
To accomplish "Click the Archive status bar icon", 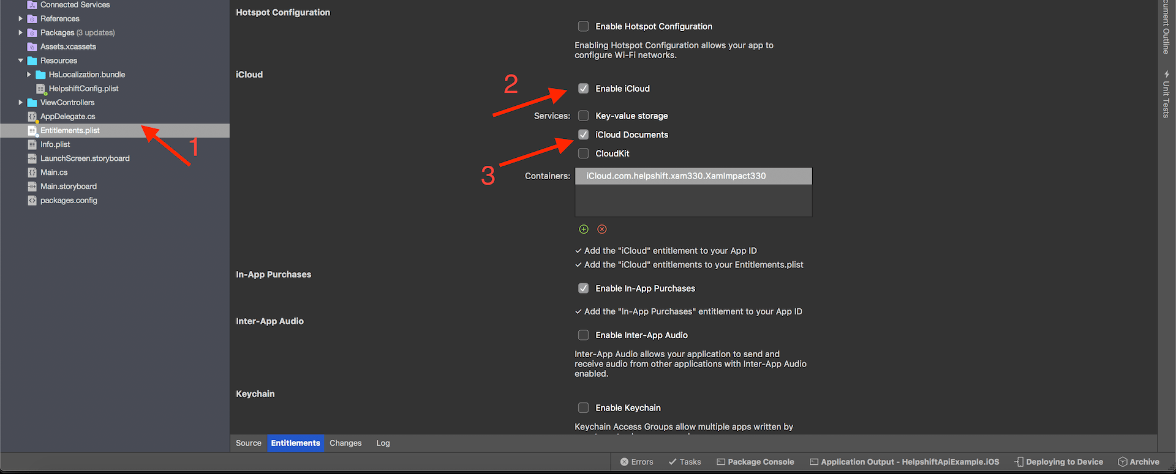I will [x=1139, y=462].
